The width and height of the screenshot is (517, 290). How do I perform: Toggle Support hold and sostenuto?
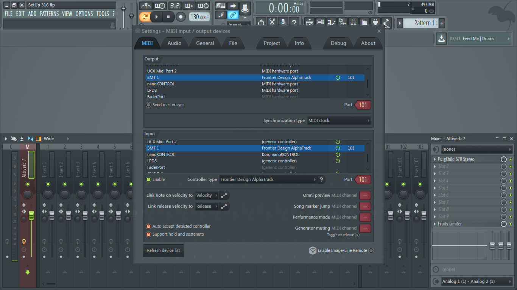149,234
